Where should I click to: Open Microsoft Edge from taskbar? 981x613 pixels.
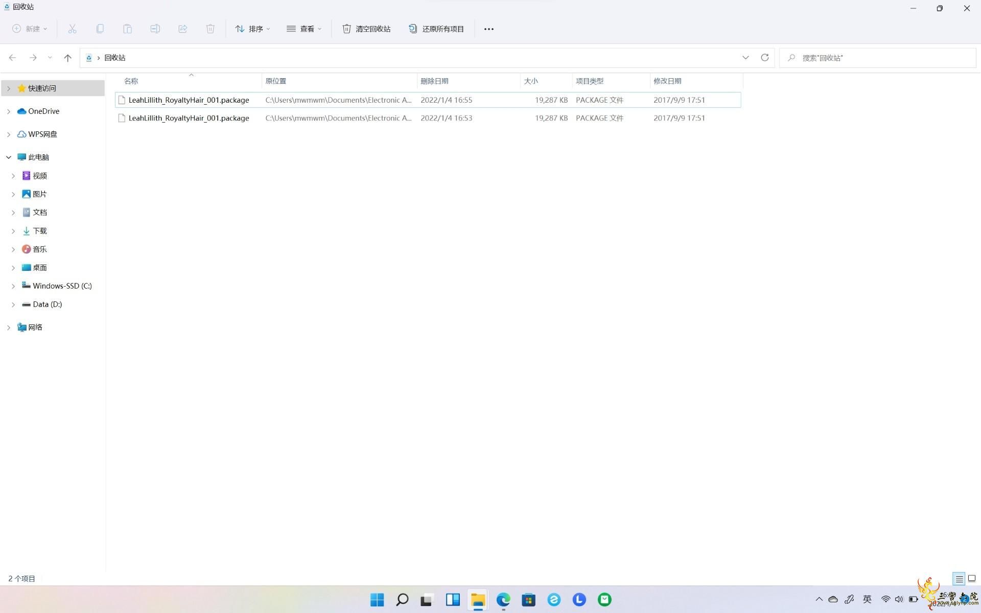point(503,600)
